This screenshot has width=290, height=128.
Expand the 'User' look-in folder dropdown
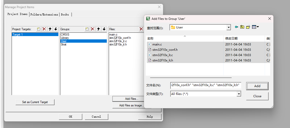click(x=229, y=27)
